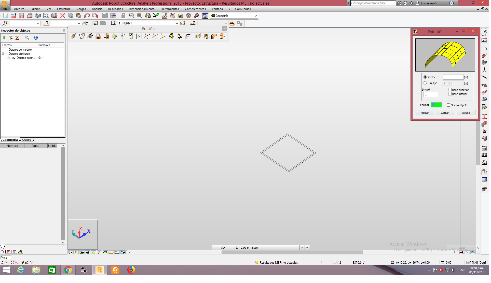Switch to the Grupos tab
This screenshot has height=283, width=491.
(x=26, y=140)
